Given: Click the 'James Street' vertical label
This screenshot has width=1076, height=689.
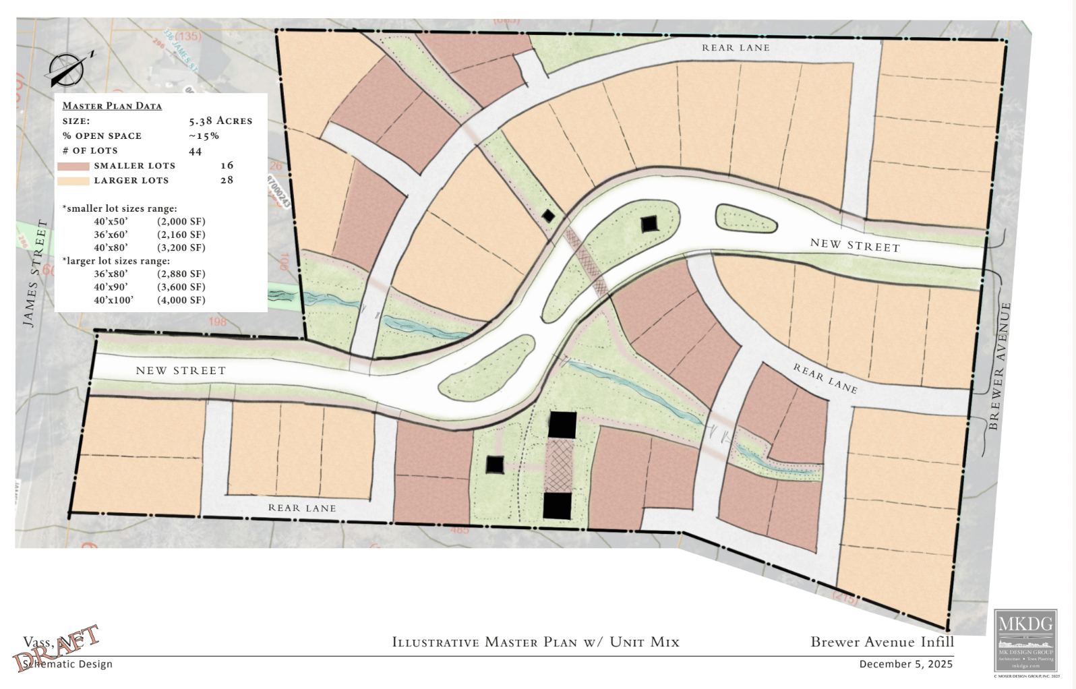Looking at the screenshot, I should [x=35, y=273].
